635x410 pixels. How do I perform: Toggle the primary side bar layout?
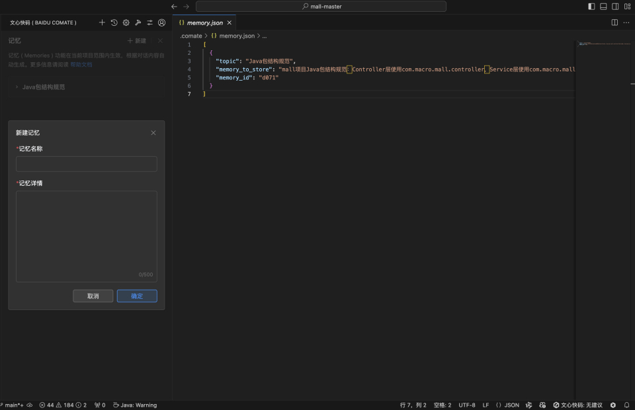(591, 7)
